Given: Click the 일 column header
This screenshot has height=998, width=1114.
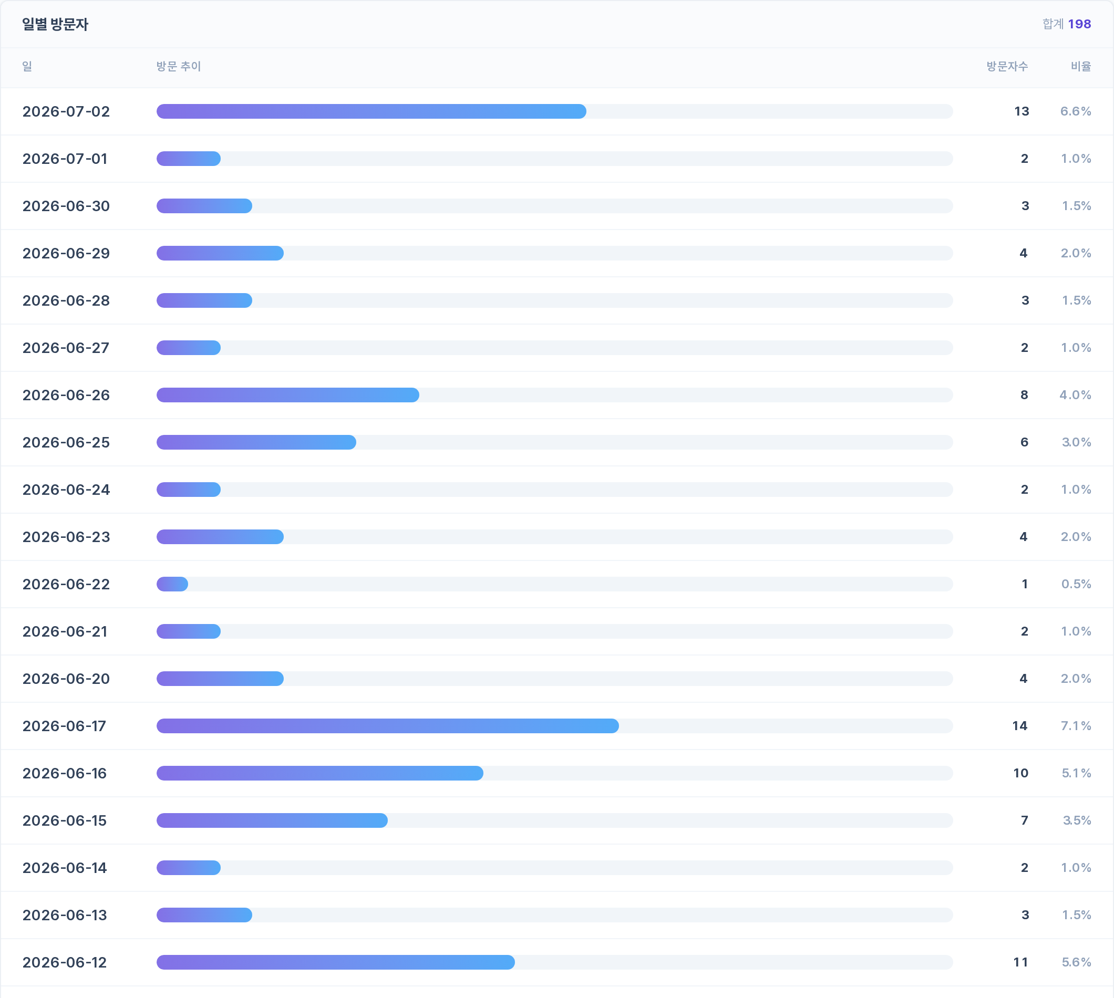Looking at the screenshot, I should (x=27, y=66).
